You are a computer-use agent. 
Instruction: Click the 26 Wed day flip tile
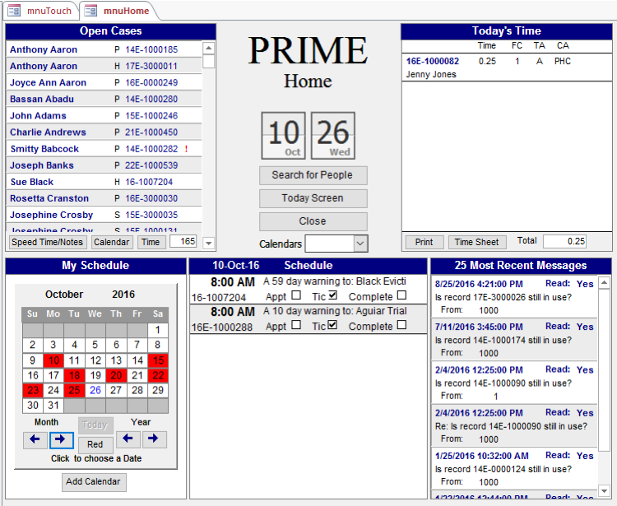pyautogui.click(x=333, y=136)
